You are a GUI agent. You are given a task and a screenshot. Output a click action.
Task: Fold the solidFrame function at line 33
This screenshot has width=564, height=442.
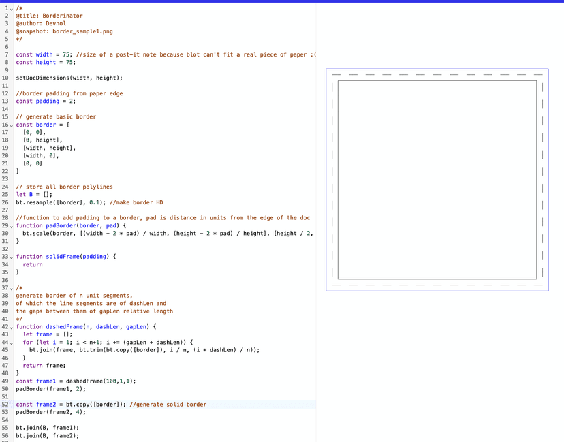pyautogui.click(x=11, y=257)
